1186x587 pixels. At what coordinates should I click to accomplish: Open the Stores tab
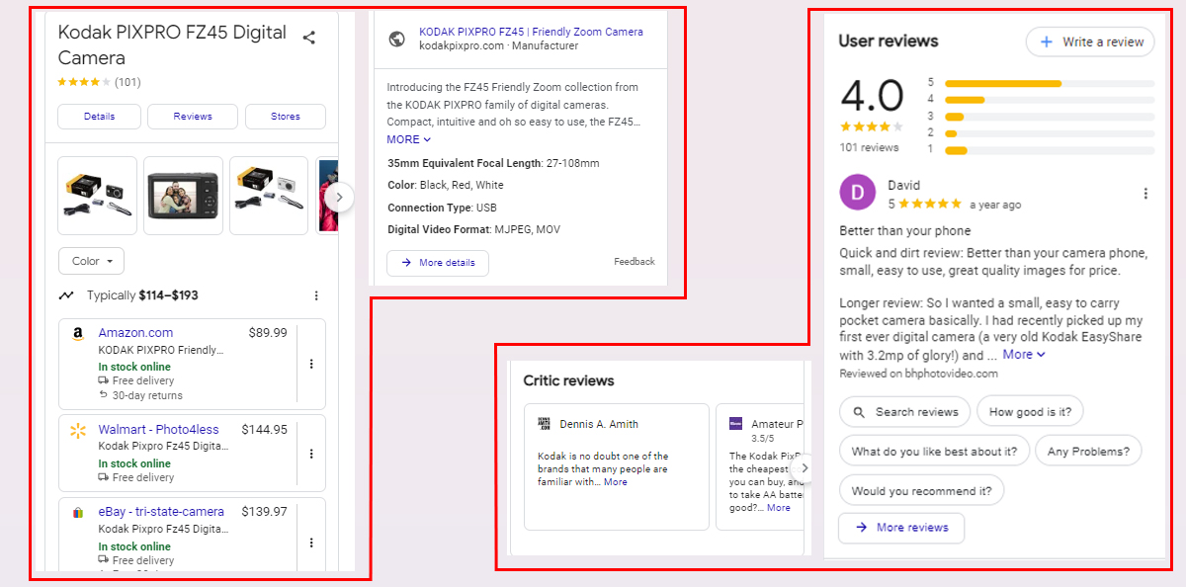[x=285, y=117]
